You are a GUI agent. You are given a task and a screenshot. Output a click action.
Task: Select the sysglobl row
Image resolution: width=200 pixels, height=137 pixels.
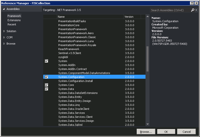[x=94, y=57]
